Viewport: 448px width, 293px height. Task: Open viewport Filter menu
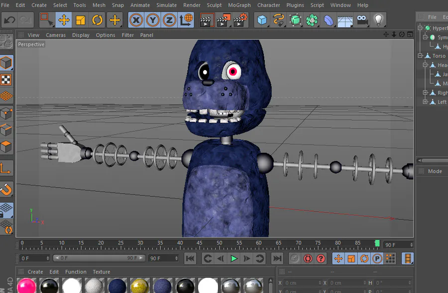128,35
